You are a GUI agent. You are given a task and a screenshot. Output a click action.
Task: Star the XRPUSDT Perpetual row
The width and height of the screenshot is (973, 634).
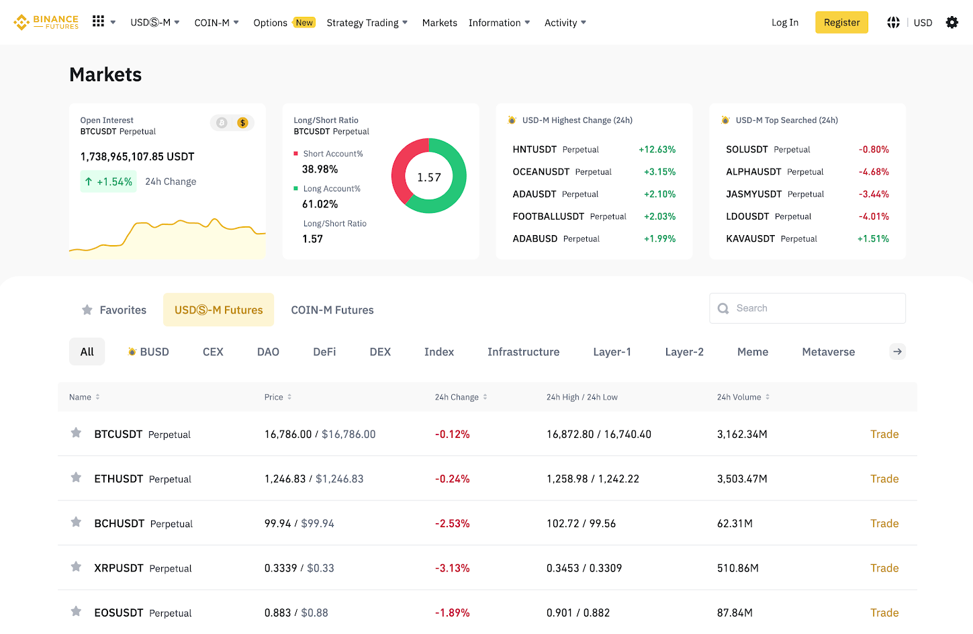pyautogui.click(x=77, y=567)
